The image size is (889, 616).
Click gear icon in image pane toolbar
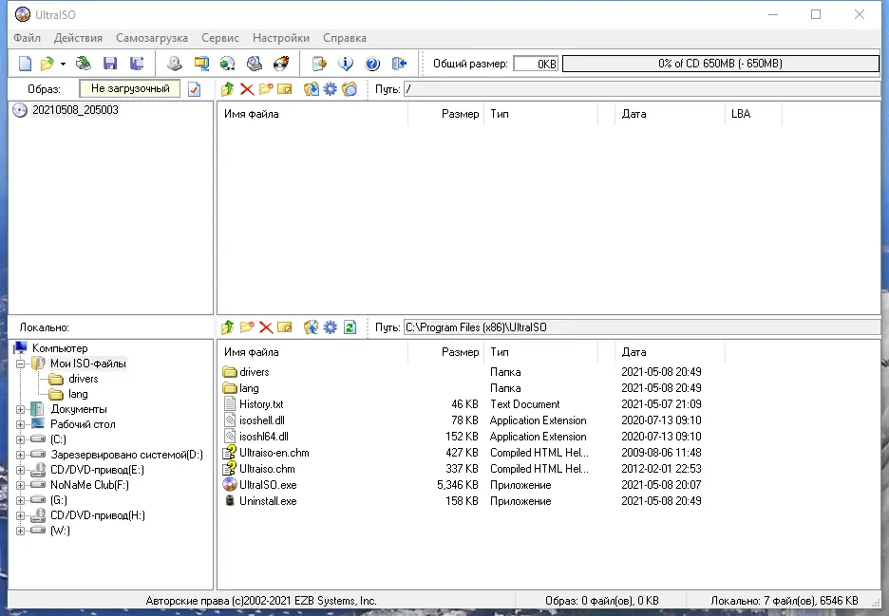330,89
